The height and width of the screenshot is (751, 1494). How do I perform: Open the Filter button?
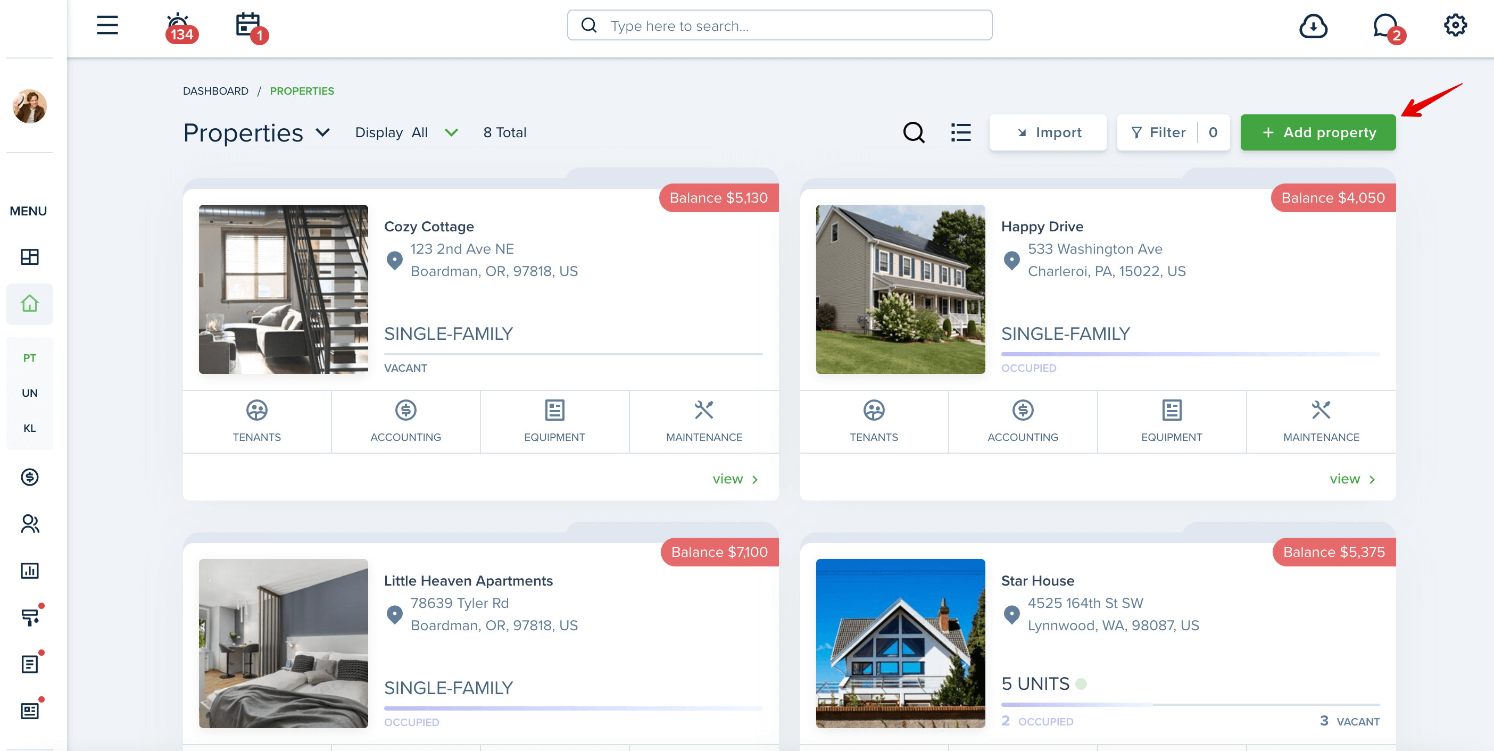(1173, 133)
